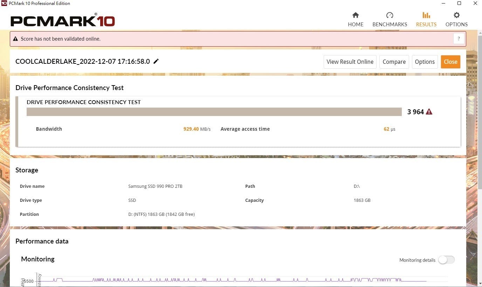Image resolution: width=482 pixels, height=287 pixels.
Task: Click the Samsung SSD 990 PRO 2TB text
Action: point(155,186)
